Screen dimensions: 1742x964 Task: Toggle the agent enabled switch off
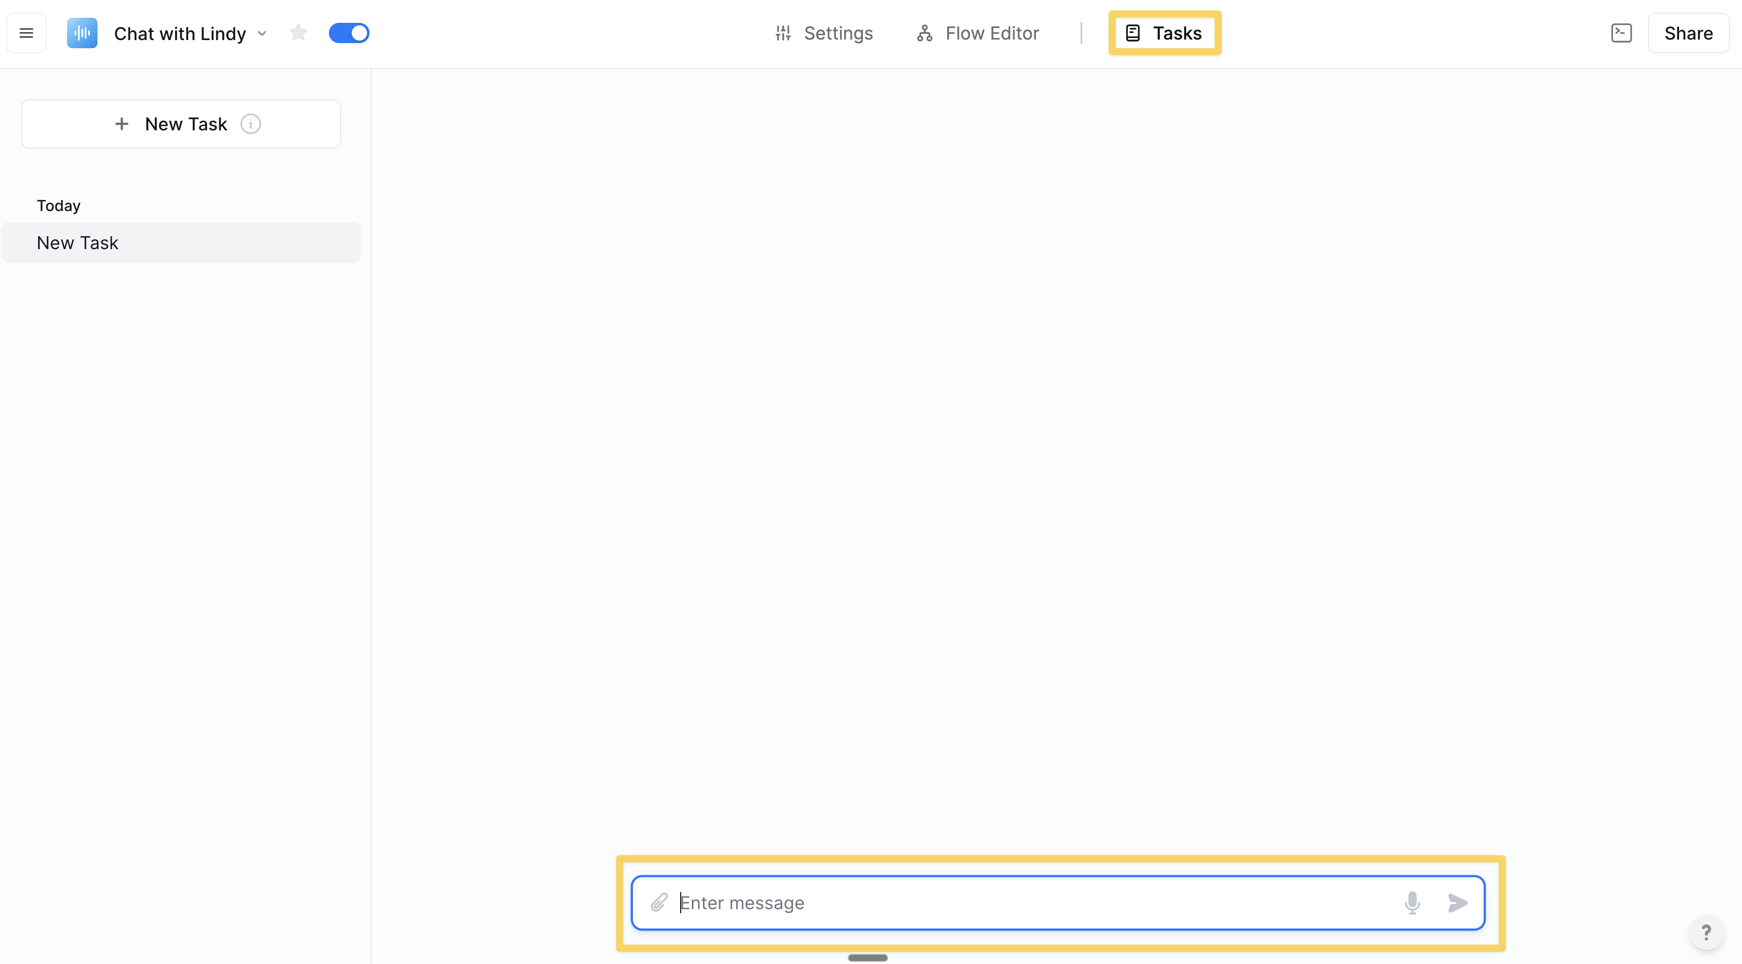[349, 33]
